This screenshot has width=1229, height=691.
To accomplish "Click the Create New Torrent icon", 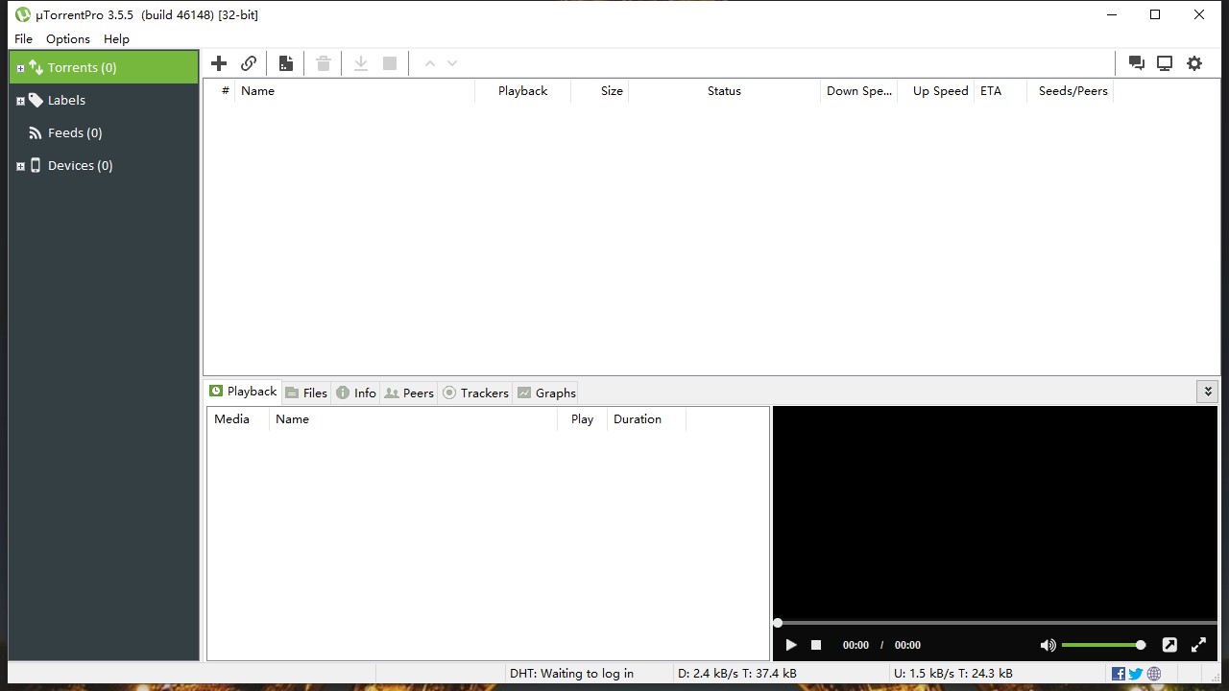I will pos(286,63).
